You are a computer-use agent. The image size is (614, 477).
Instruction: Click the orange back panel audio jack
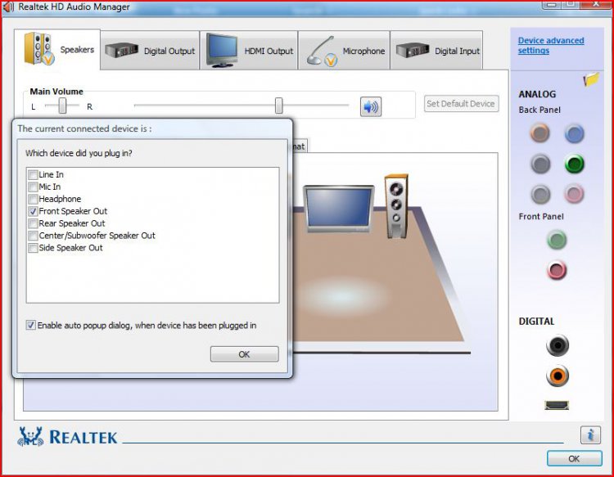pos(540,133)
